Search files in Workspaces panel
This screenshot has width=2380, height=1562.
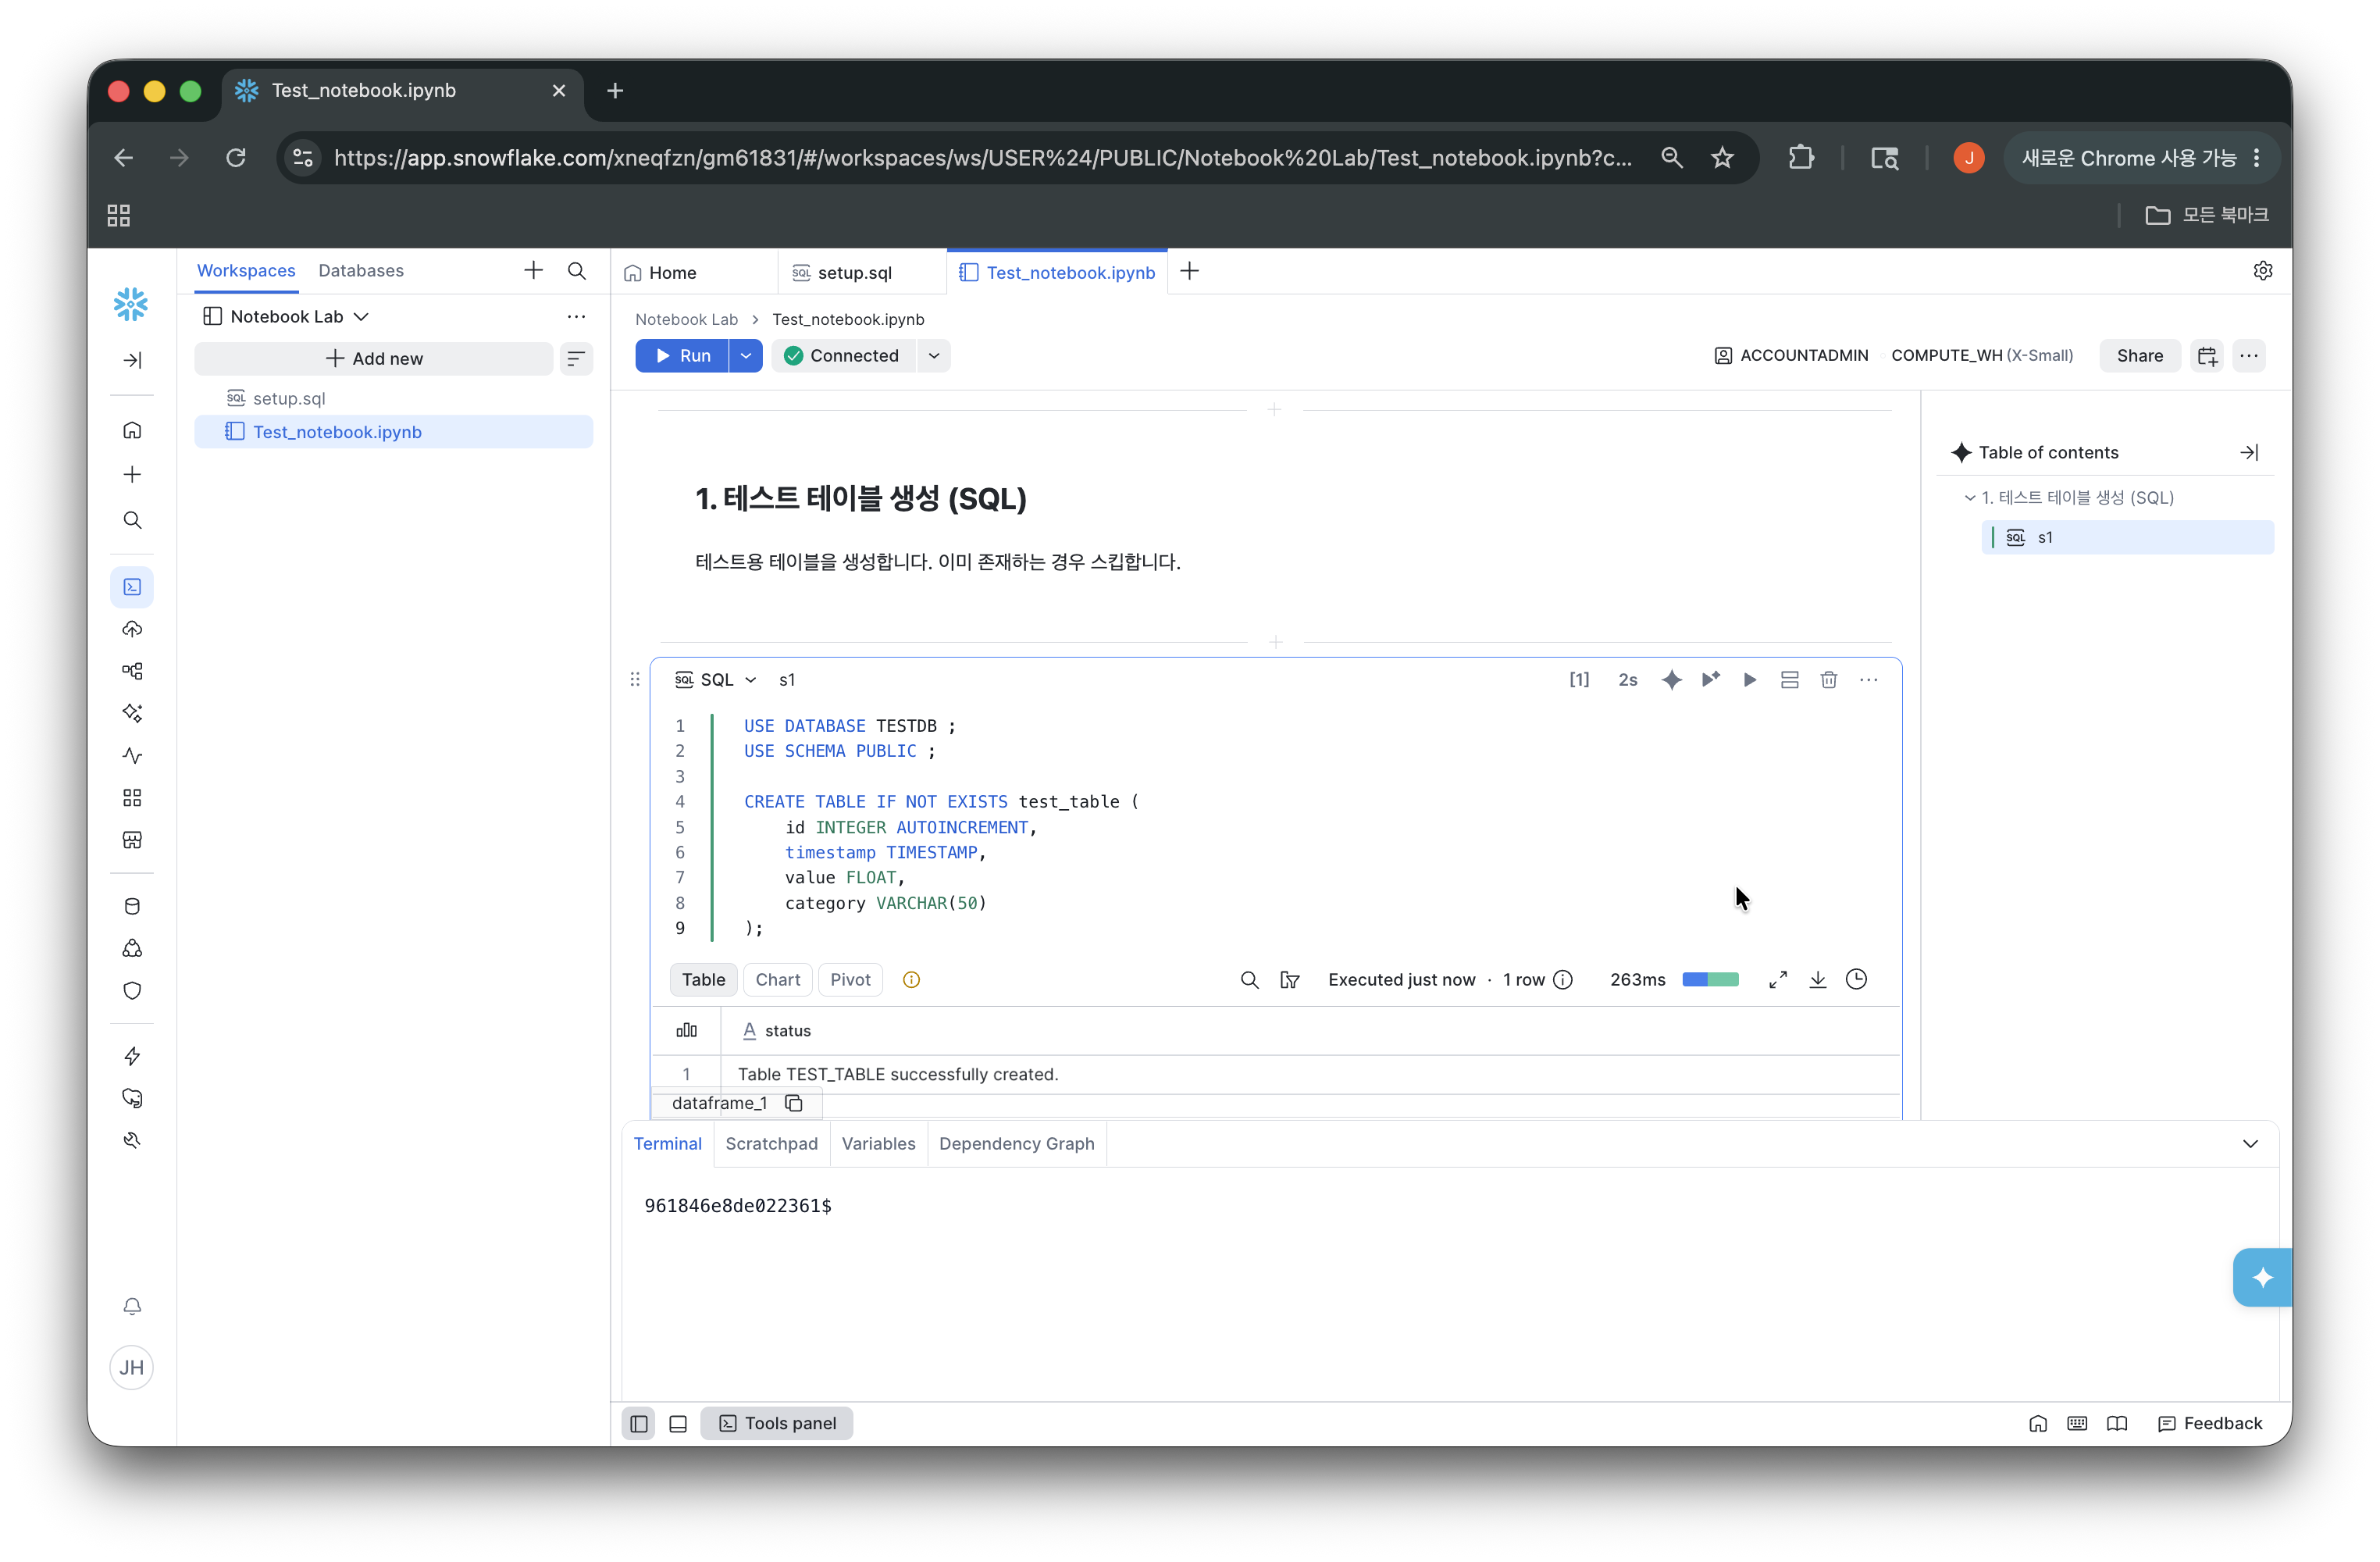pos(577,270)
